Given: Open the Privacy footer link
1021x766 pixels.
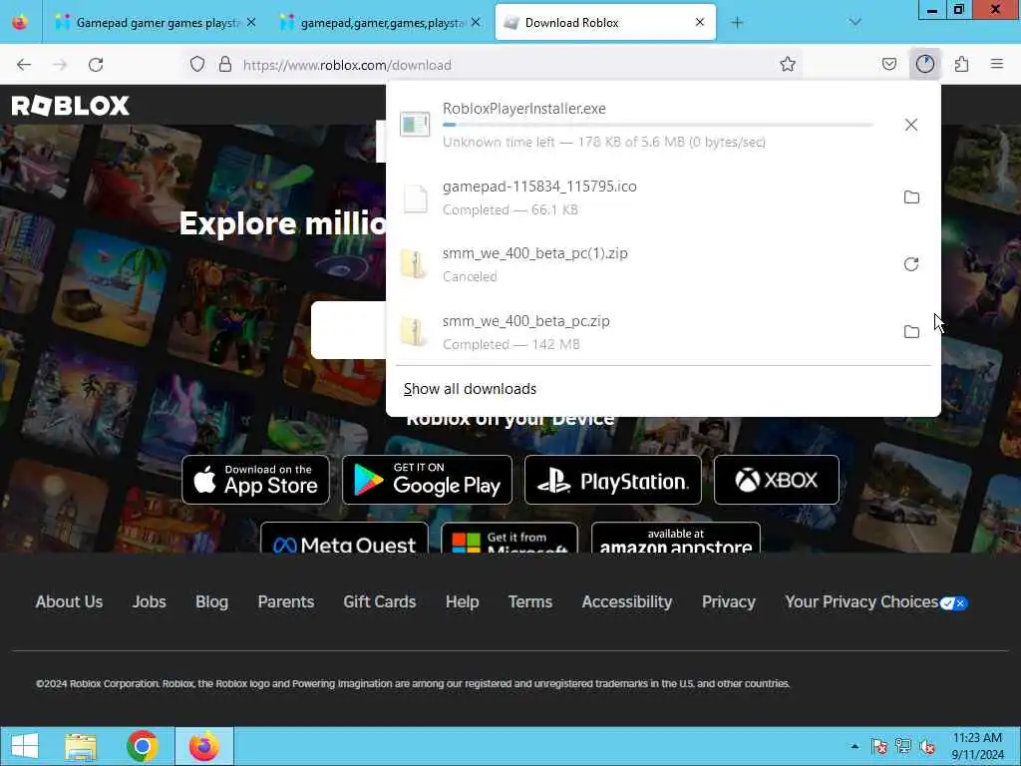Looking at the screenshot, I should (729, 601).
